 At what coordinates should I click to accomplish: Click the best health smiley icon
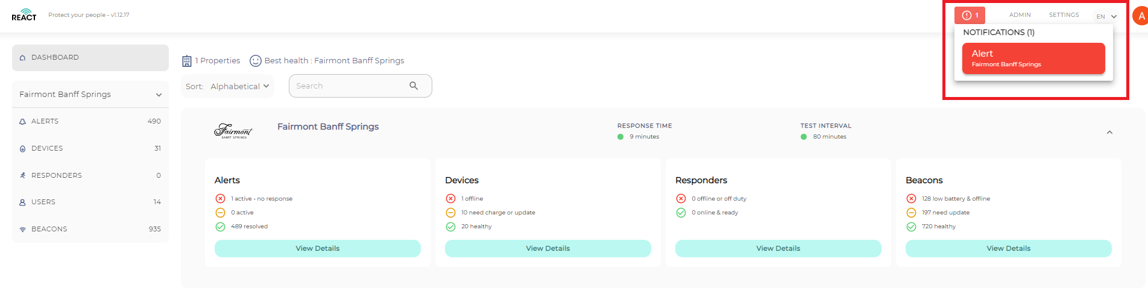[256, 61]
